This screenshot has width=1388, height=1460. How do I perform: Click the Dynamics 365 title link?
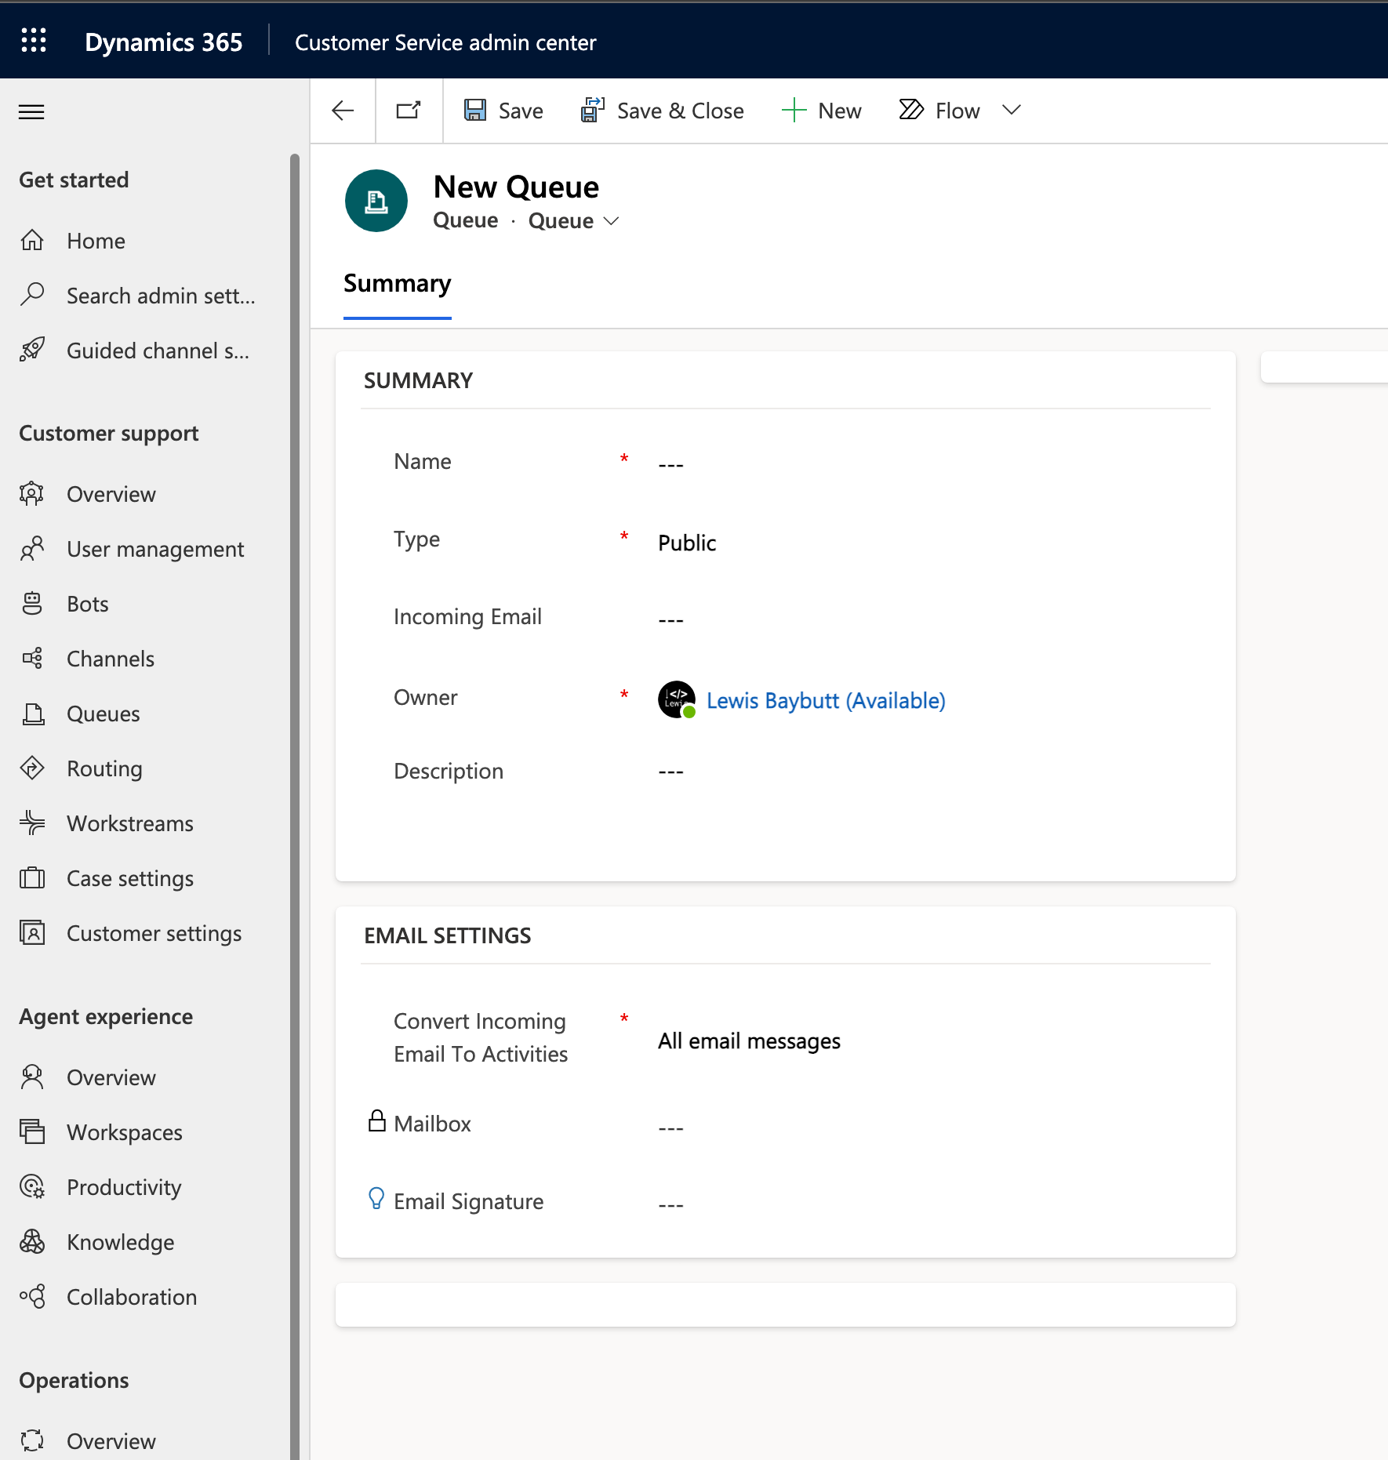pyautogui.click(x=164, y=42)
